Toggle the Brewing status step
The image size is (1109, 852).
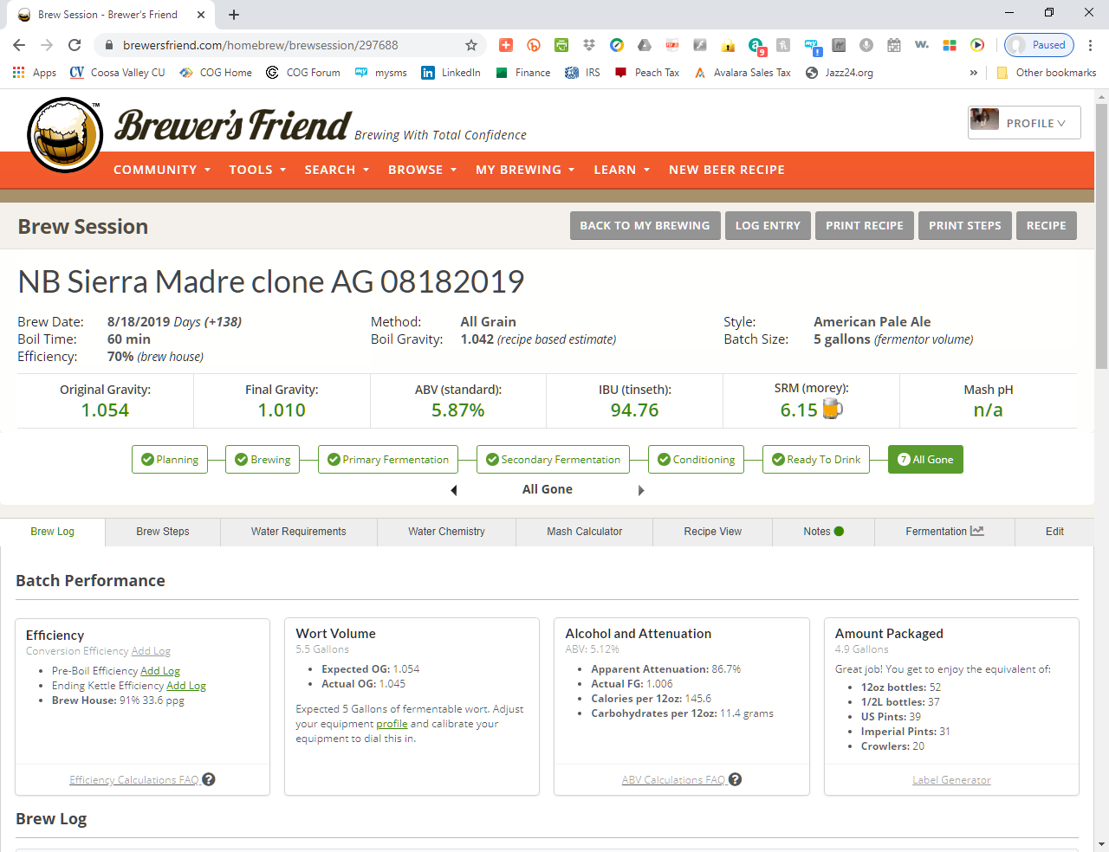point(263,459)
